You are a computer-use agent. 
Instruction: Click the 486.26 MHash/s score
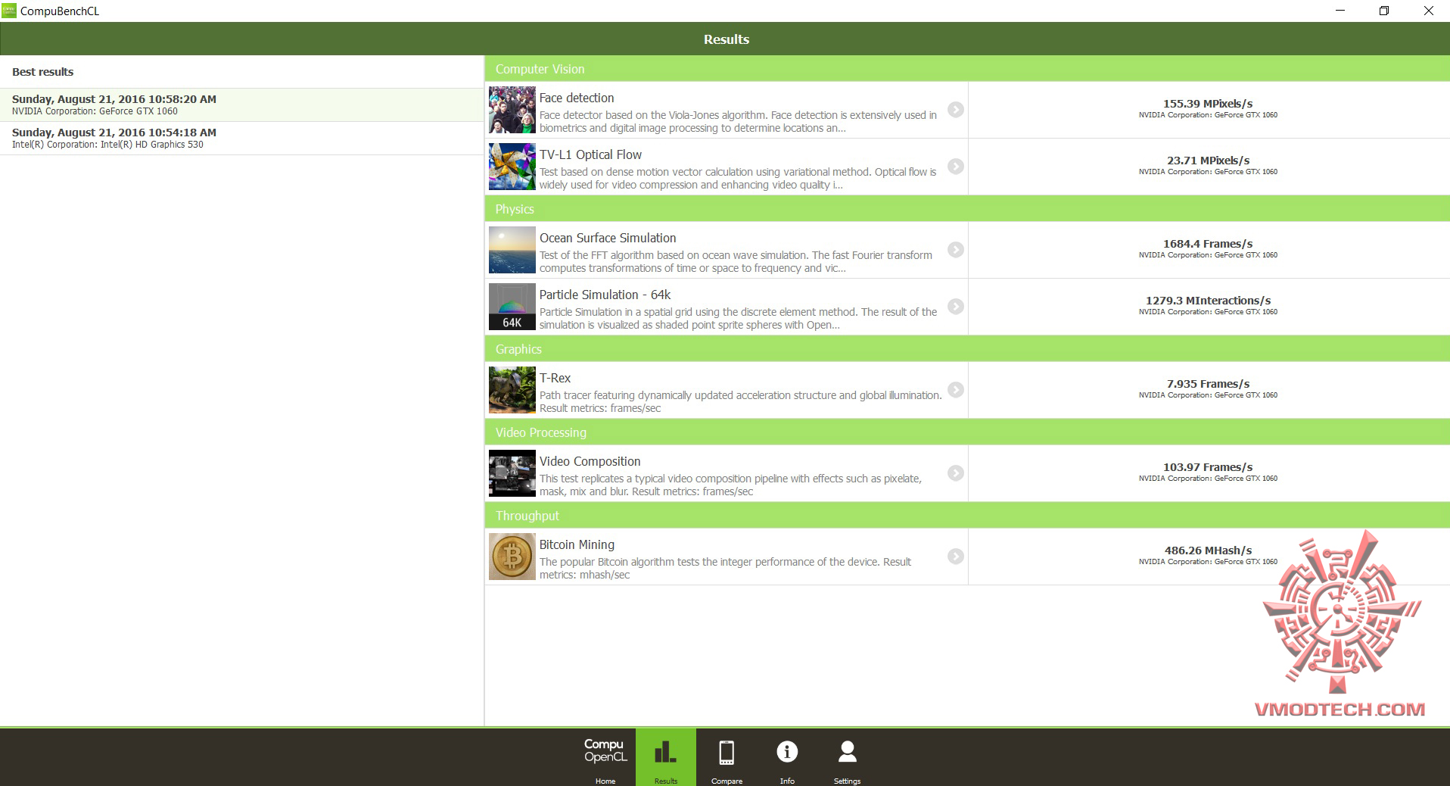tap(1208, 551)
